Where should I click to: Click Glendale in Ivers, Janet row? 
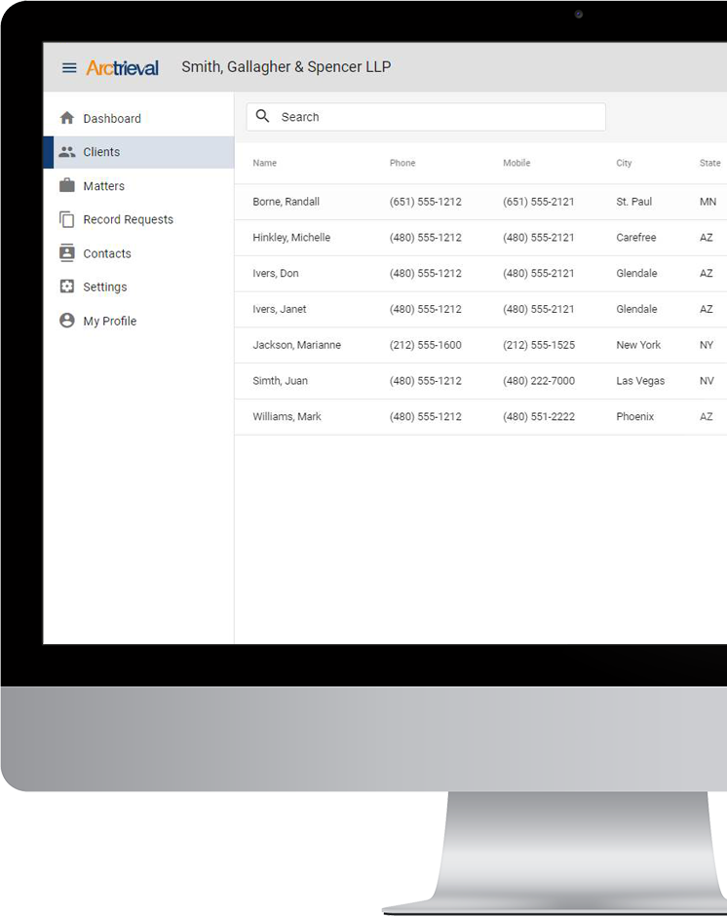point(636,309)
